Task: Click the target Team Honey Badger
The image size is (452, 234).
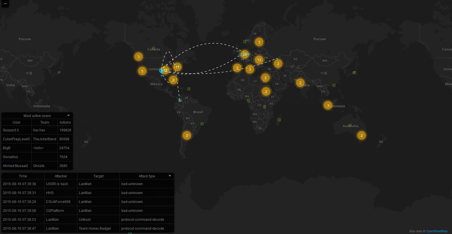Action: tap(95, 229)
